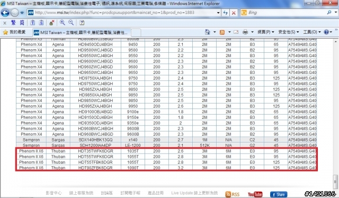Click the HDT35TWFK6DGR cell
The height and width of the screenshot is (198, 339).
coord(95,151)
